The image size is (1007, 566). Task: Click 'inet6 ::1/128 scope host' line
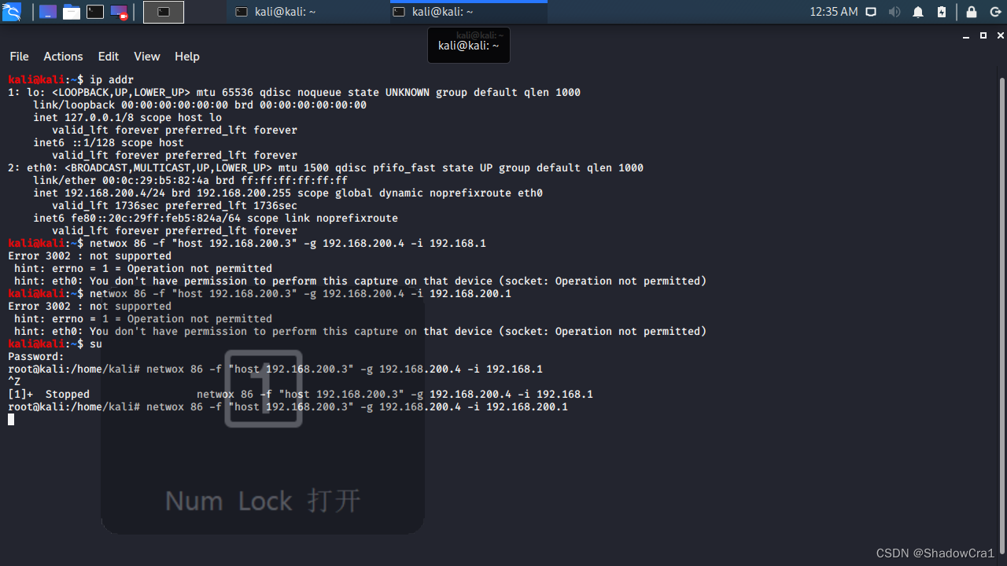[109, 142]
